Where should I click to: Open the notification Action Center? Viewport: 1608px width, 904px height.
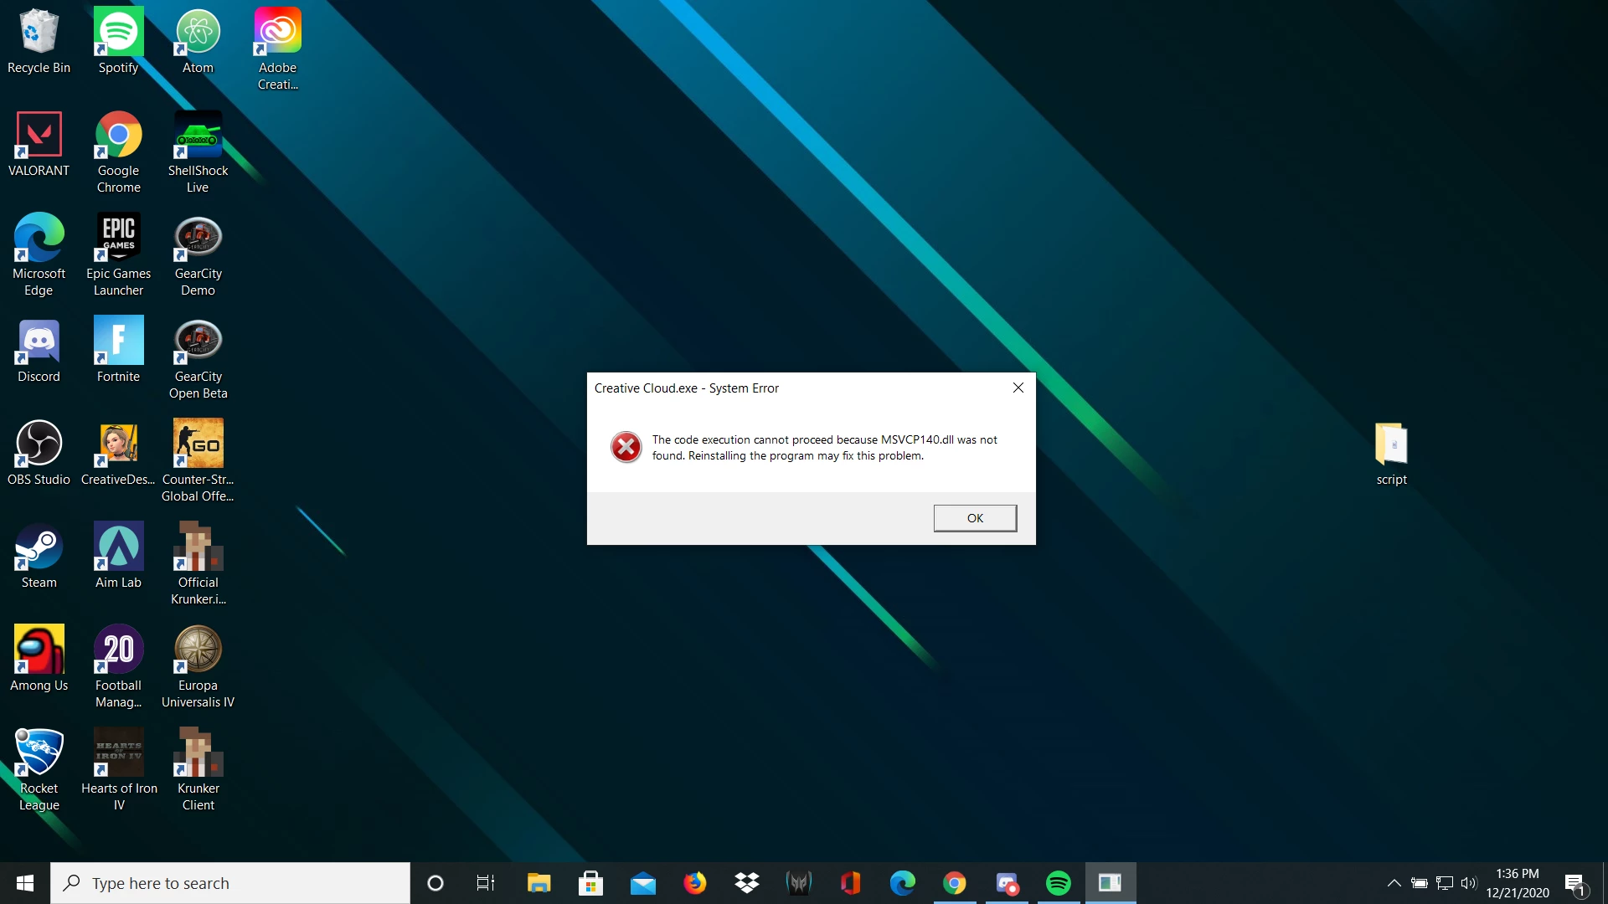coord(1575,883)
